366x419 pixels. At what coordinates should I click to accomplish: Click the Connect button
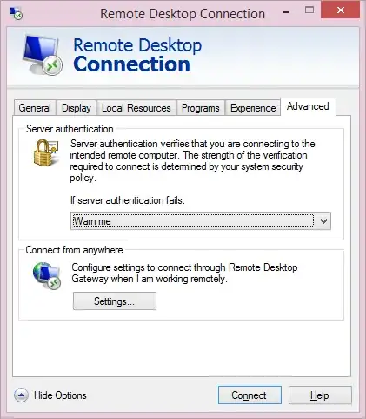250,395
